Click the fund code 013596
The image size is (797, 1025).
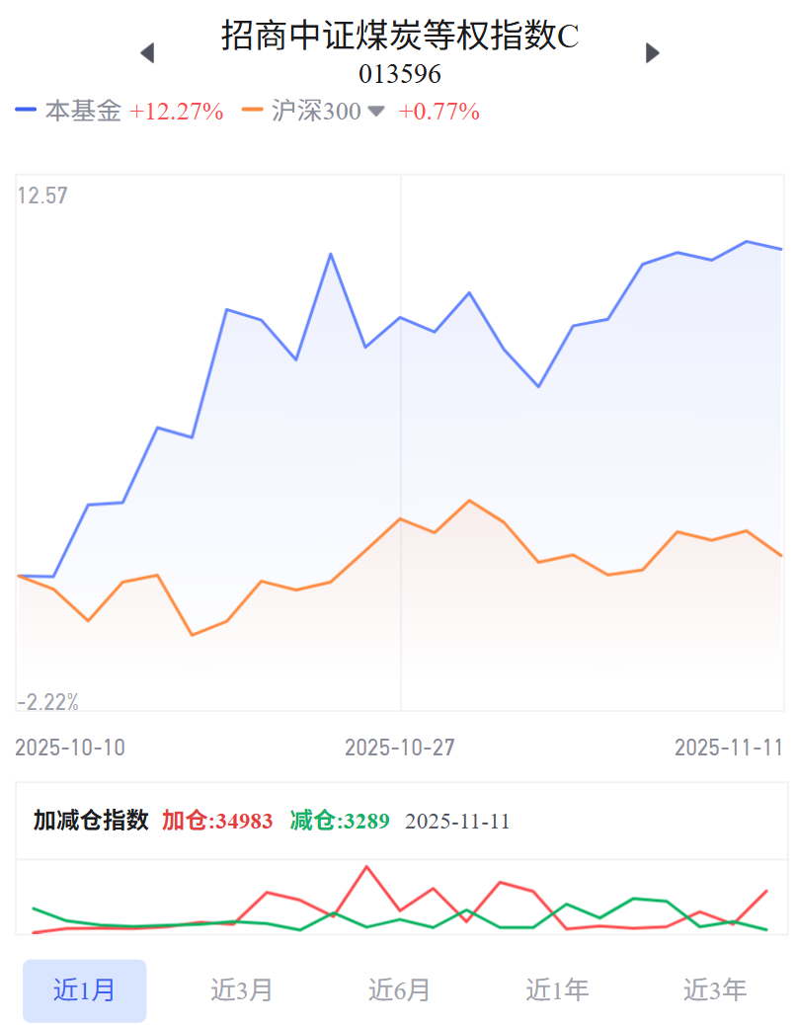pos(399,74)
